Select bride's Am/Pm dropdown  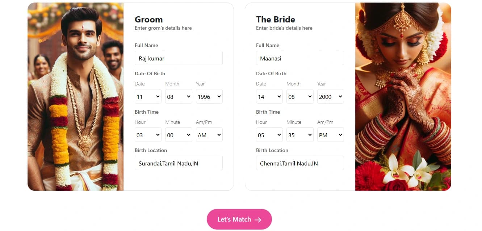(x=330, y=135)
